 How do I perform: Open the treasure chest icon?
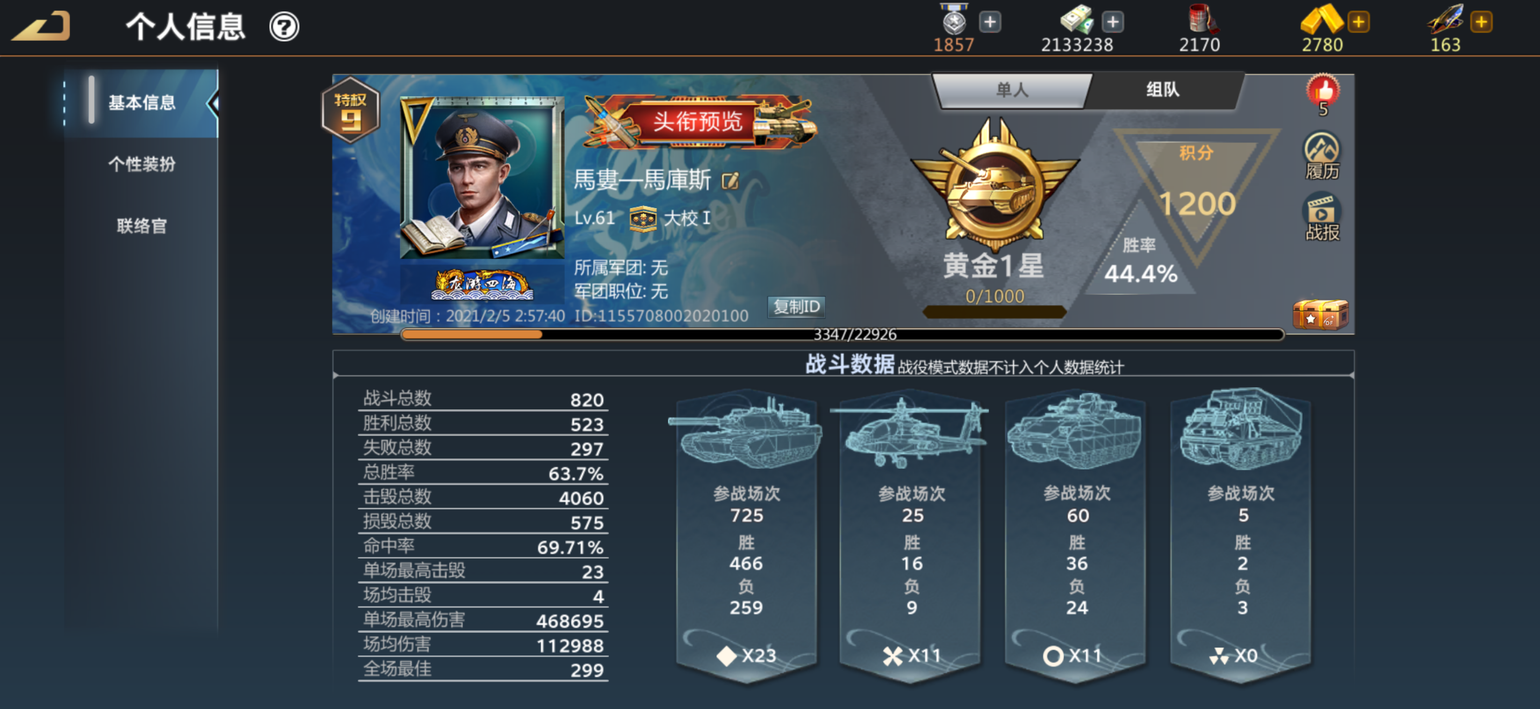(1319, 314)
